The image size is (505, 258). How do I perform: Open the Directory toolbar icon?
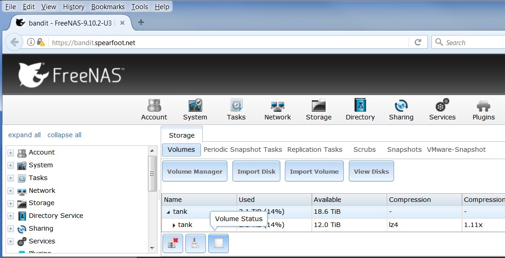pyautogui.click(x=360, y=110)
